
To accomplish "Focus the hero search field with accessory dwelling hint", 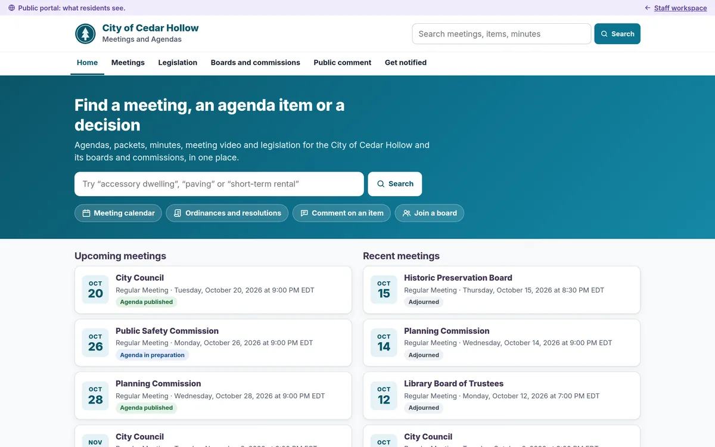I will pos(219,184).
